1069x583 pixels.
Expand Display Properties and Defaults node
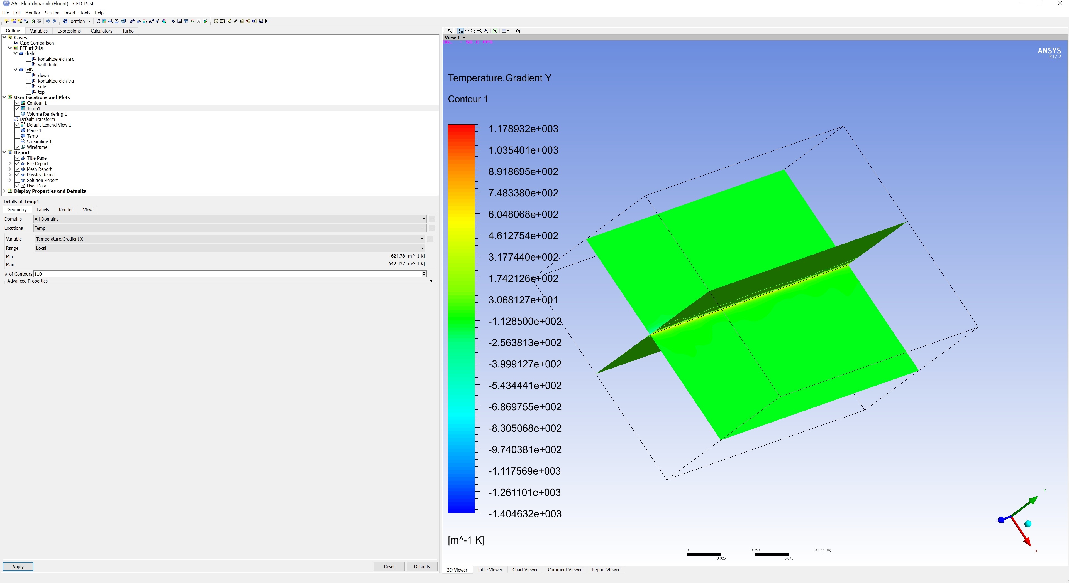click(x=4, y=191)
